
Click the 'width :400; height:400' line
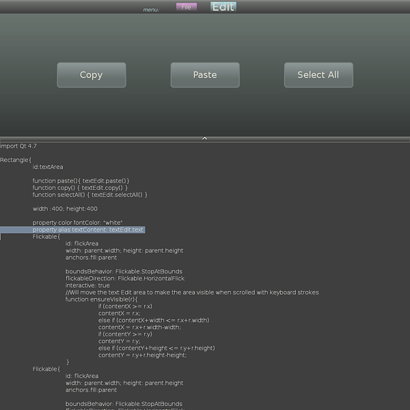click(x=65, y=208)
